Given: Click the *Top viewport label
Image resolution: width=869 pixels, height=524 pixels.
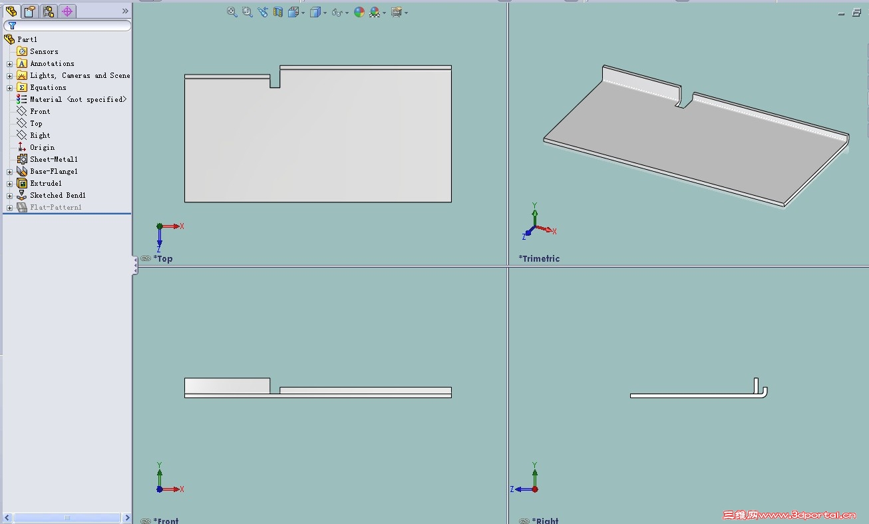Looking at the screenshot, I should coord(163,258).
